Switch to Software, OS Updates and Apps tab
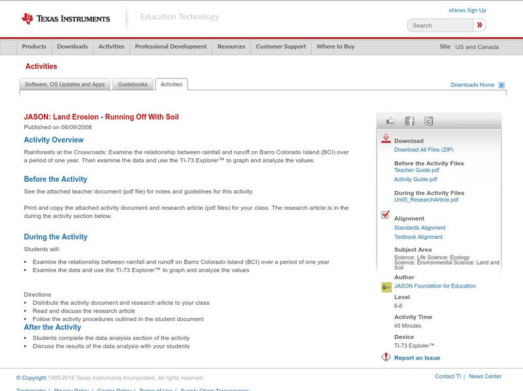The image size is (523, 391). pos(65,84)
